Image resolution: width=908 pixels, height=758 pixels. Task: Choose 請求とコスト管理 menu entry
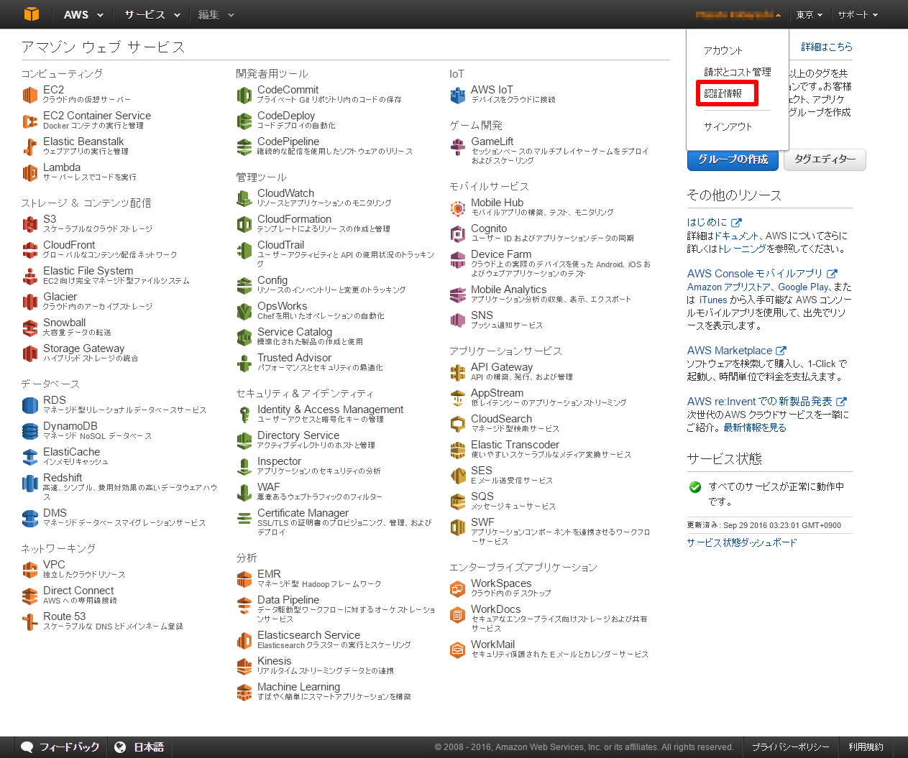click(738, 72)
